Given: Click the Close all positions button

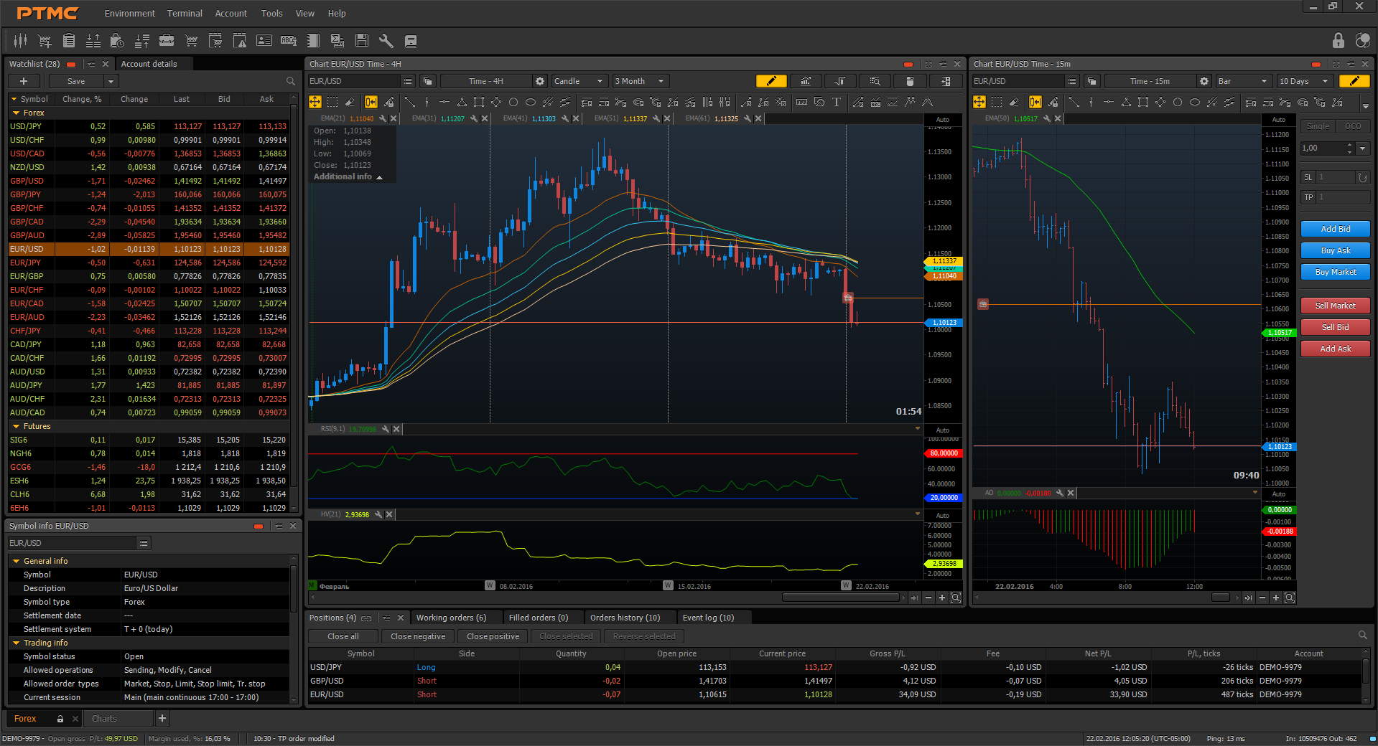Looking at the screenshot, I should pos(343,636).
